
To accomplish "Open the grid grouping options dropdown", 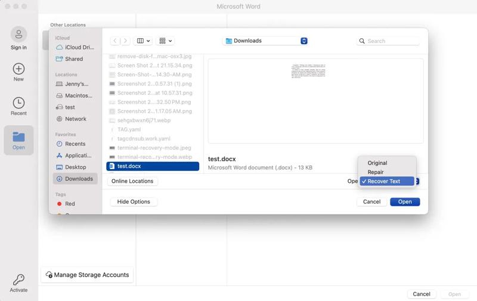I will (165, 41).
